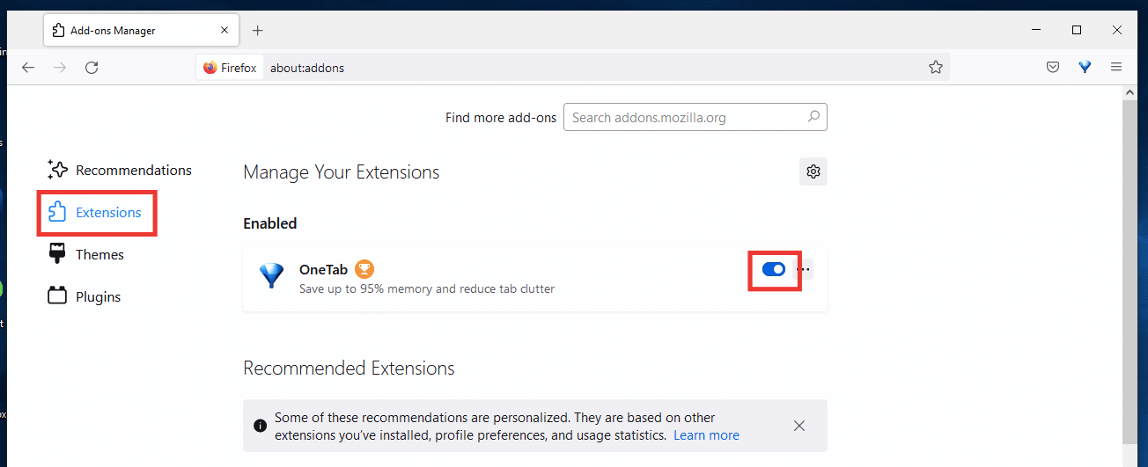Go back to the previous page
Screen dimensions: 1148x467
pyautogui.click(x=28, y=67)
